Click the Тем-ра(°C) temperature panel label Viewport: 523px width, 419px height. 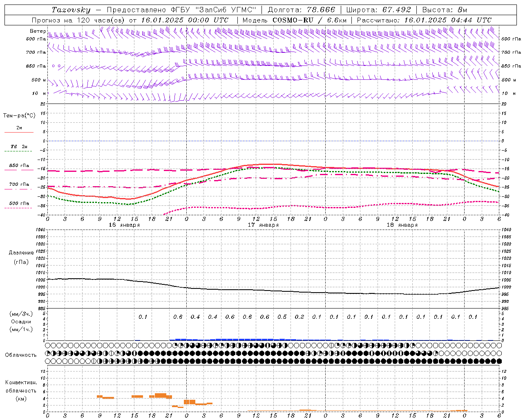click(19, 116)
